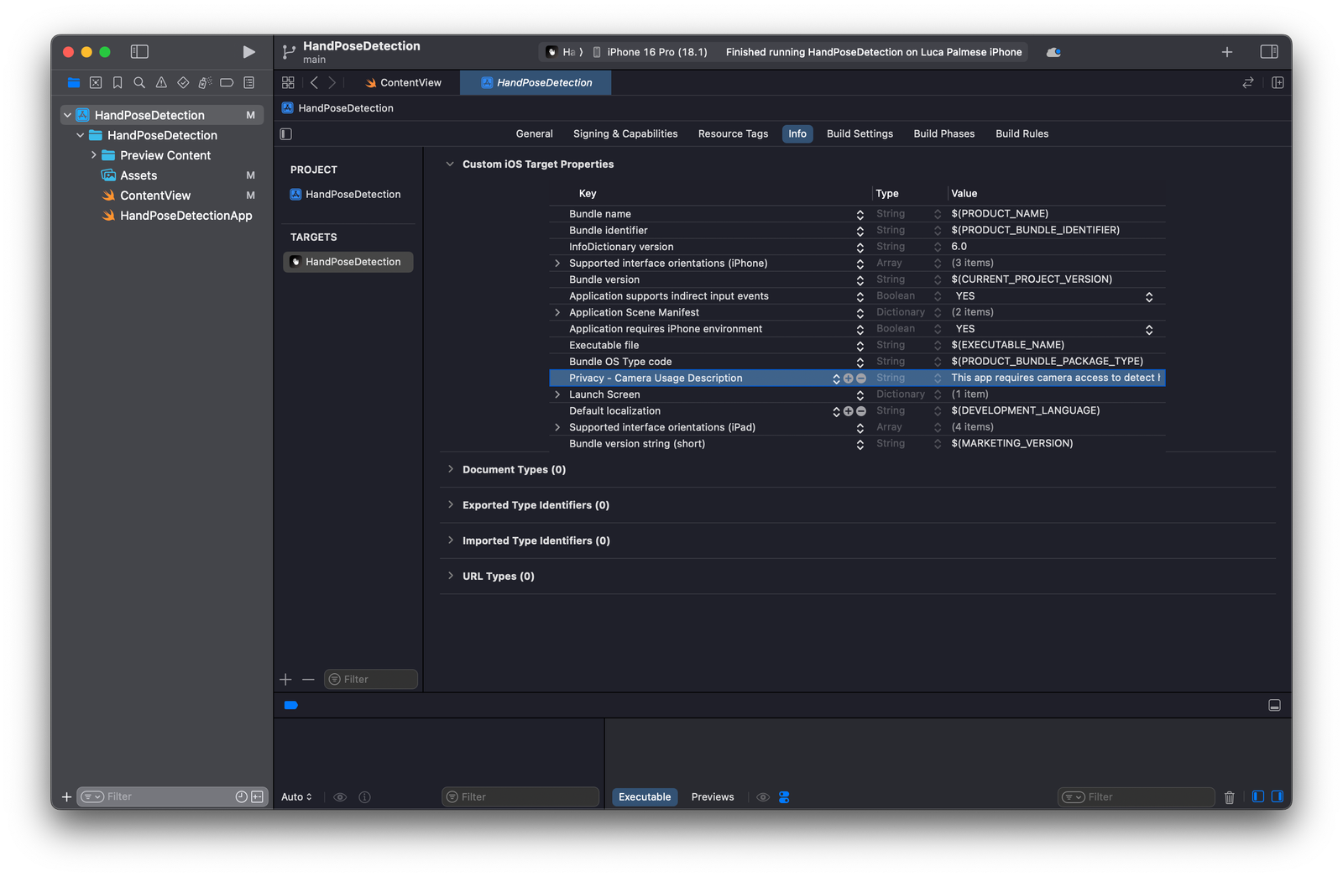Click the add plus button in toolbar
This screenshot has height=877, width=1343.
coord(1226,52)
